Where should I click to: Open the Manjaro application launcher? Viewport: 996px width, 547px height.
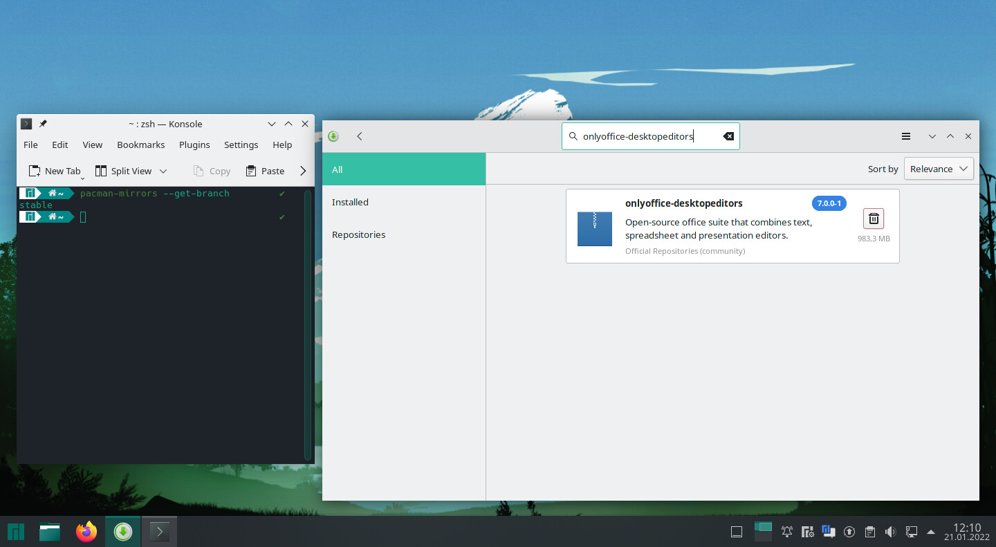(16, 531)
